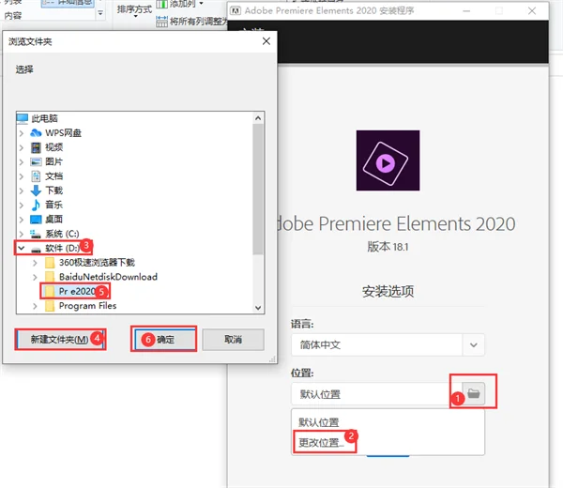Choose 默认位置 in the location list
Image resolution: width=563 pixels, height=488 pixels.
[x=319, y=422]
